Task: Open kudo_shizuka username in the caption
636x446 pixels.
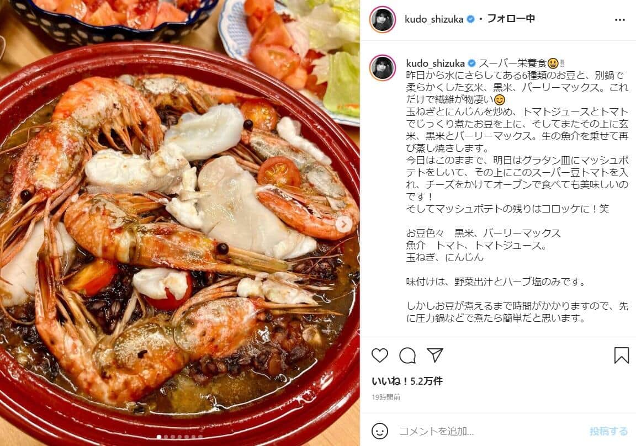Action: tap(435, 63)
